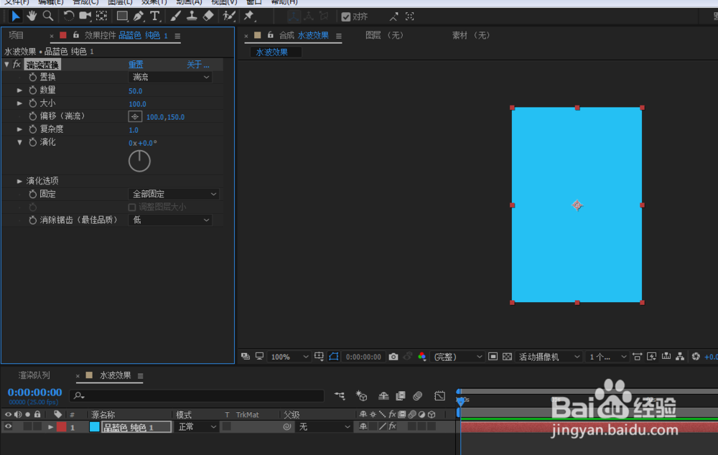The image size is (718, 455).
Task: Open the parent 无 dropdown for layer 1
Action: click(324, 426)
